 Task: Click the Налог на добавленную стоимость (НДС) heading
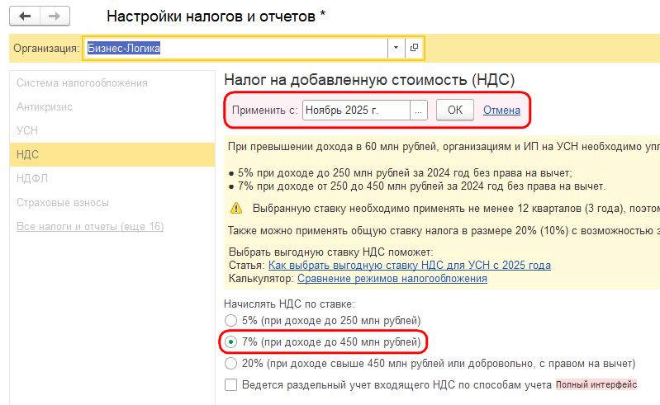coord(369,80)
